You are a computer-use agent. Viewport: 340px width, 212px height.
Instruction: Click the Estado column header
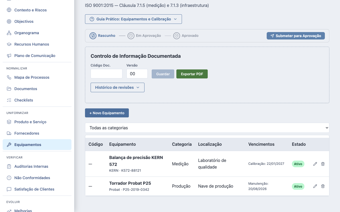(299, 144)
